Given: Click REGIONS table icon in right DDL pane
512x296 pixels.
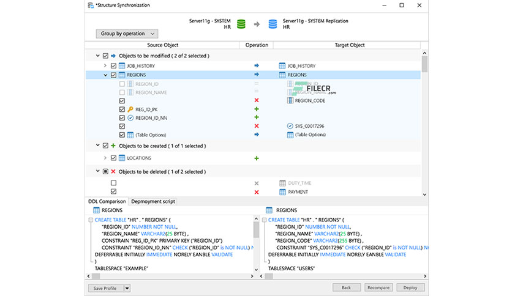Looking at the screenshot, I should pos(269,210).
